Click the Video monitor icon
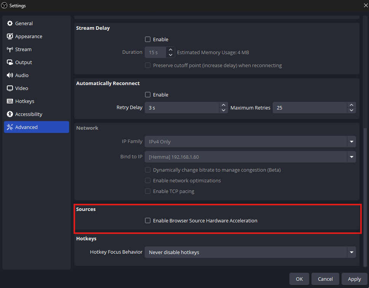Screen dimensions: 369x288 pyautogui.click(x=10, y=88)
